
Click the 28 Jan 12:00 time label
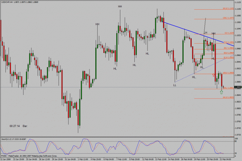[45, 159]
